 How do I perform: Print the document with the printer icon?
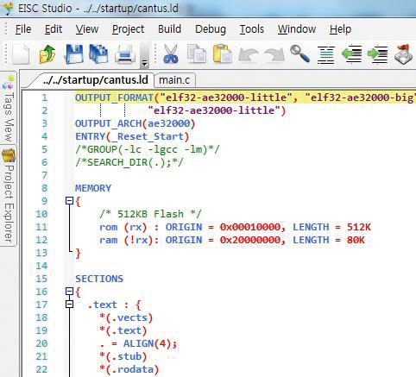(x=125, y=53)
